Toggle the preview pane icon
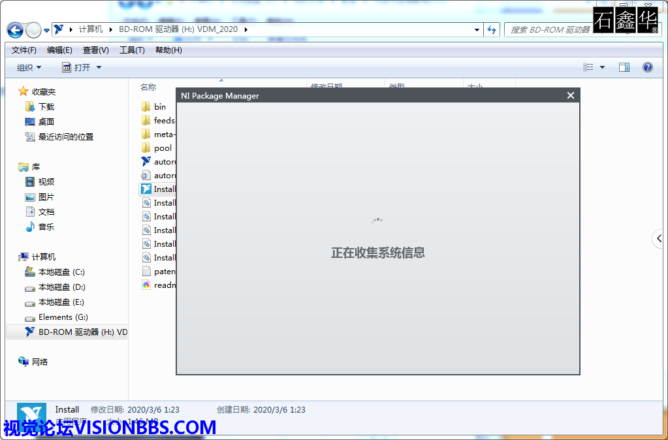Screen dimensions: 668x440 [x=624, y=67]
